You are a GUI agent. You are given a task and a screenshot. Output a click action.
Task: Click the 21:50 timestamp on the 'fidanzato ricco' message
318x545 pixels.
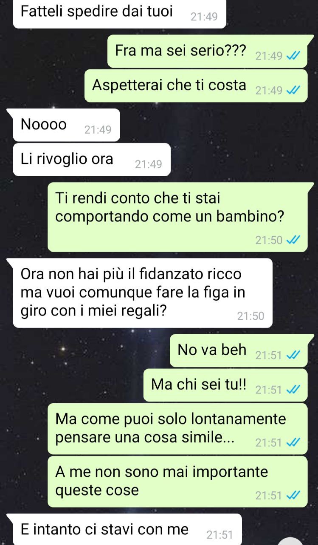click(250, 316)
